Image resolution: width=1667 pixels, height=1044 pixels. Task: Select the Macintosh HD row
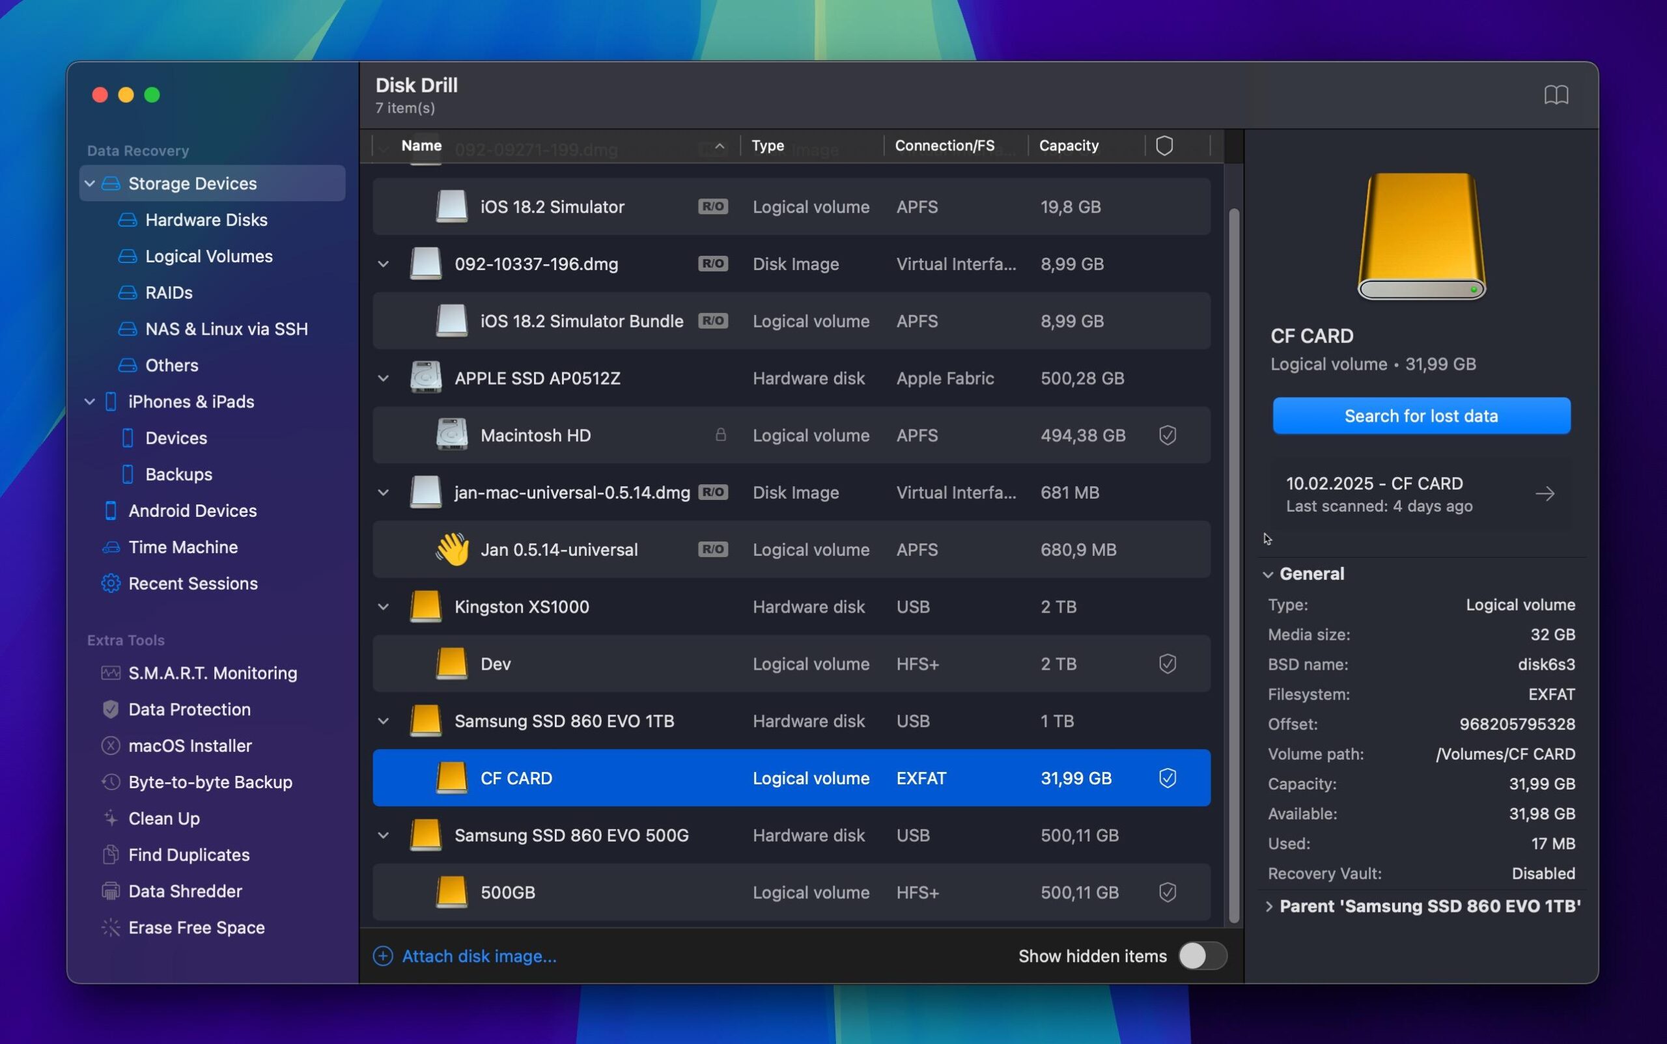791,435
